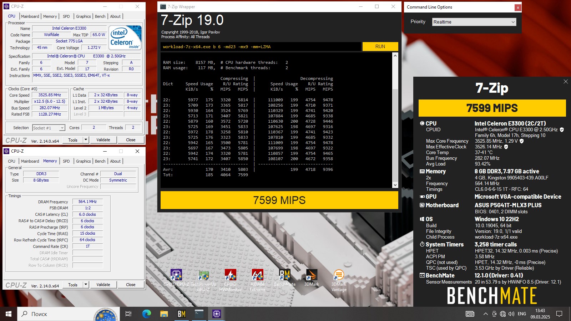571x321 pixels.
Task: Click the ASUS P5G41T-MLX3 PLUS motherboard text
Action: pos(508,205)
